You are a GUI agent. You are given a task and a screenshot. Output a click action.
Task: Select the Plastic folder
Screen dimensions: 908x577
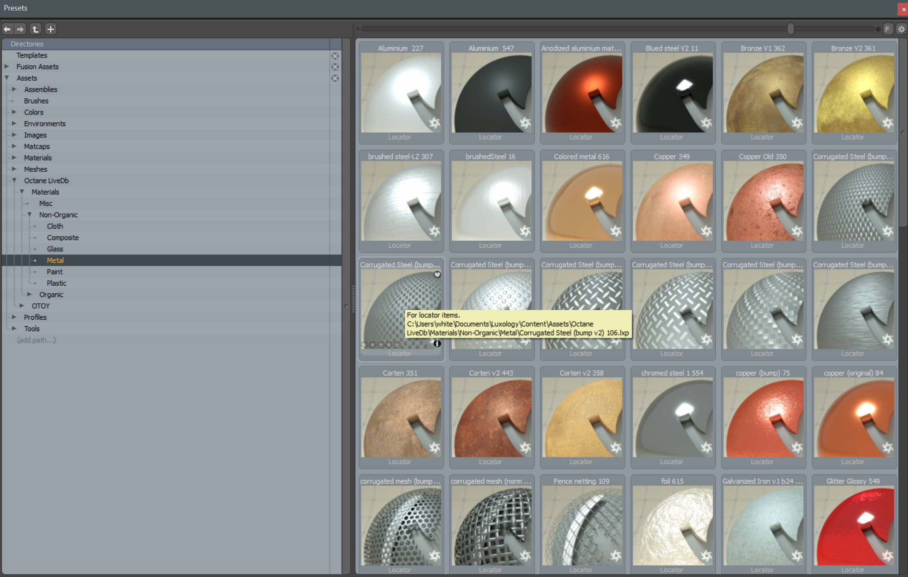point(57,283)
